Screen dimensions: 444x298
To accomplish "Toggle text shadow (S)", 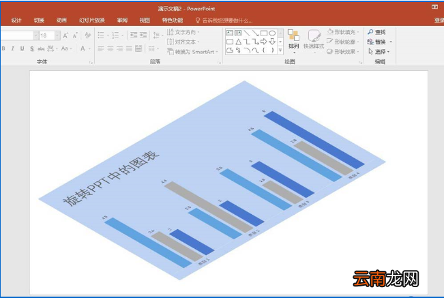I will pos(31,48).
